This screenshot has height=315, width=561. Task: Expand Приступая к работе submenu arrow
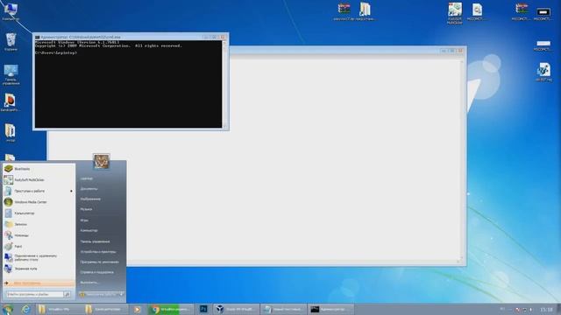pyautogui.click(x=71, y=191)
